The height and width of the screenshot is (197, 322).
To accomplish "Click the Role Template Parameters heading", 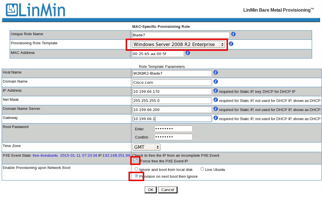I will pyautogui.click(x=162, y=66).
